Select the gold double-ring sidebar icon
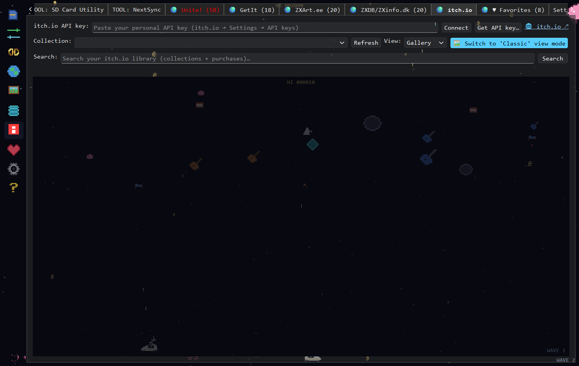 coord(14,52)
